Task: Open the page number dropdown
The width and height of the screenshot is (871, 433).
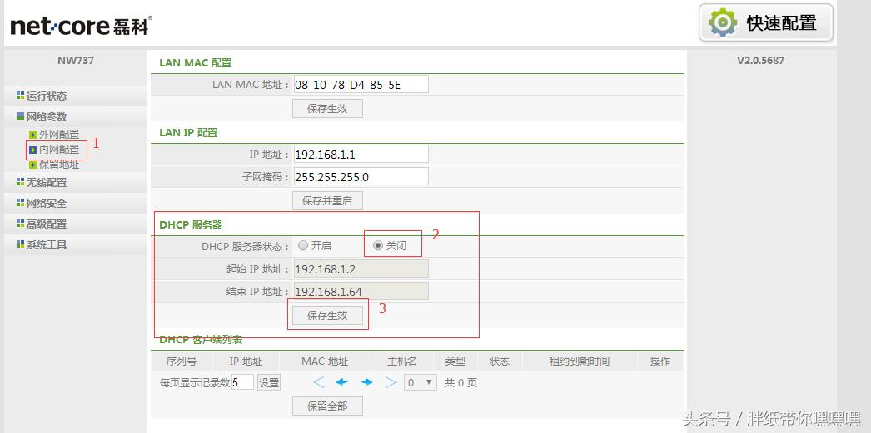Action: pos(420,382)
